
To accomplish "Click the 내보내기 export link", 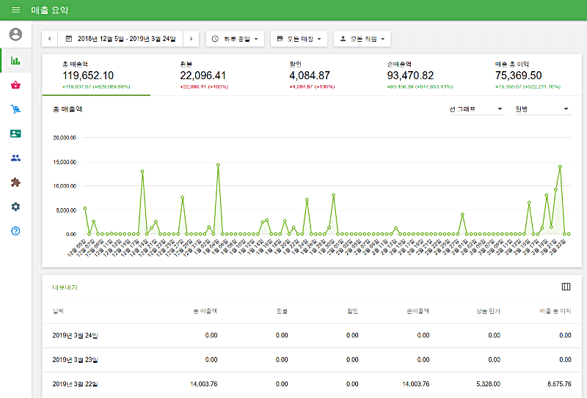I will [x=65, y=287].
